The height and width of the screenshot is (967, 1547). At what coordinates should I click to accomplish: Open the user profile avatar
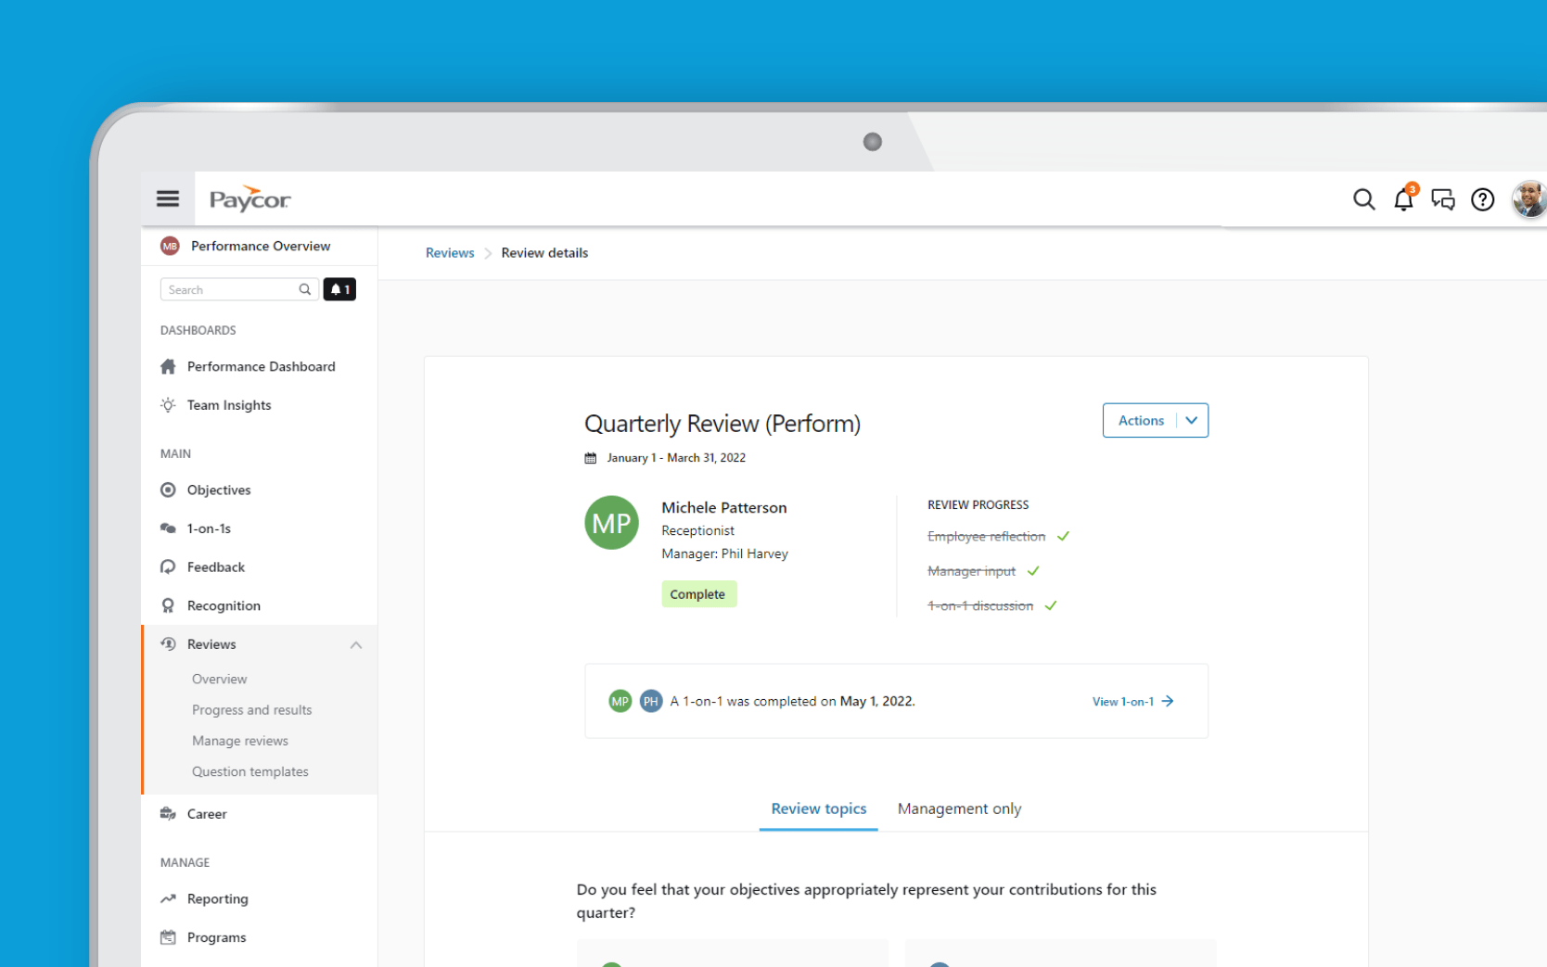click(x=1528, y=199)
